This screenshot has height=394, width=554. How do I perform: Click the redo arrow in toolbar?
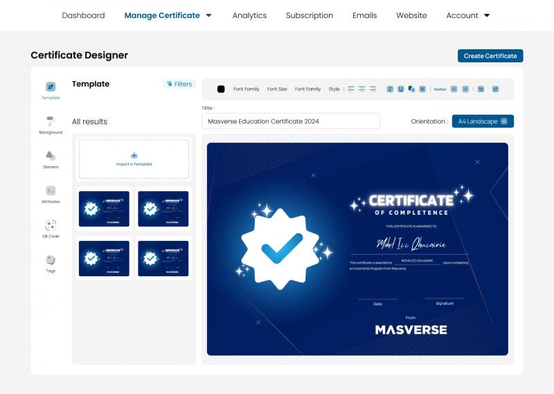click(495, 89)
